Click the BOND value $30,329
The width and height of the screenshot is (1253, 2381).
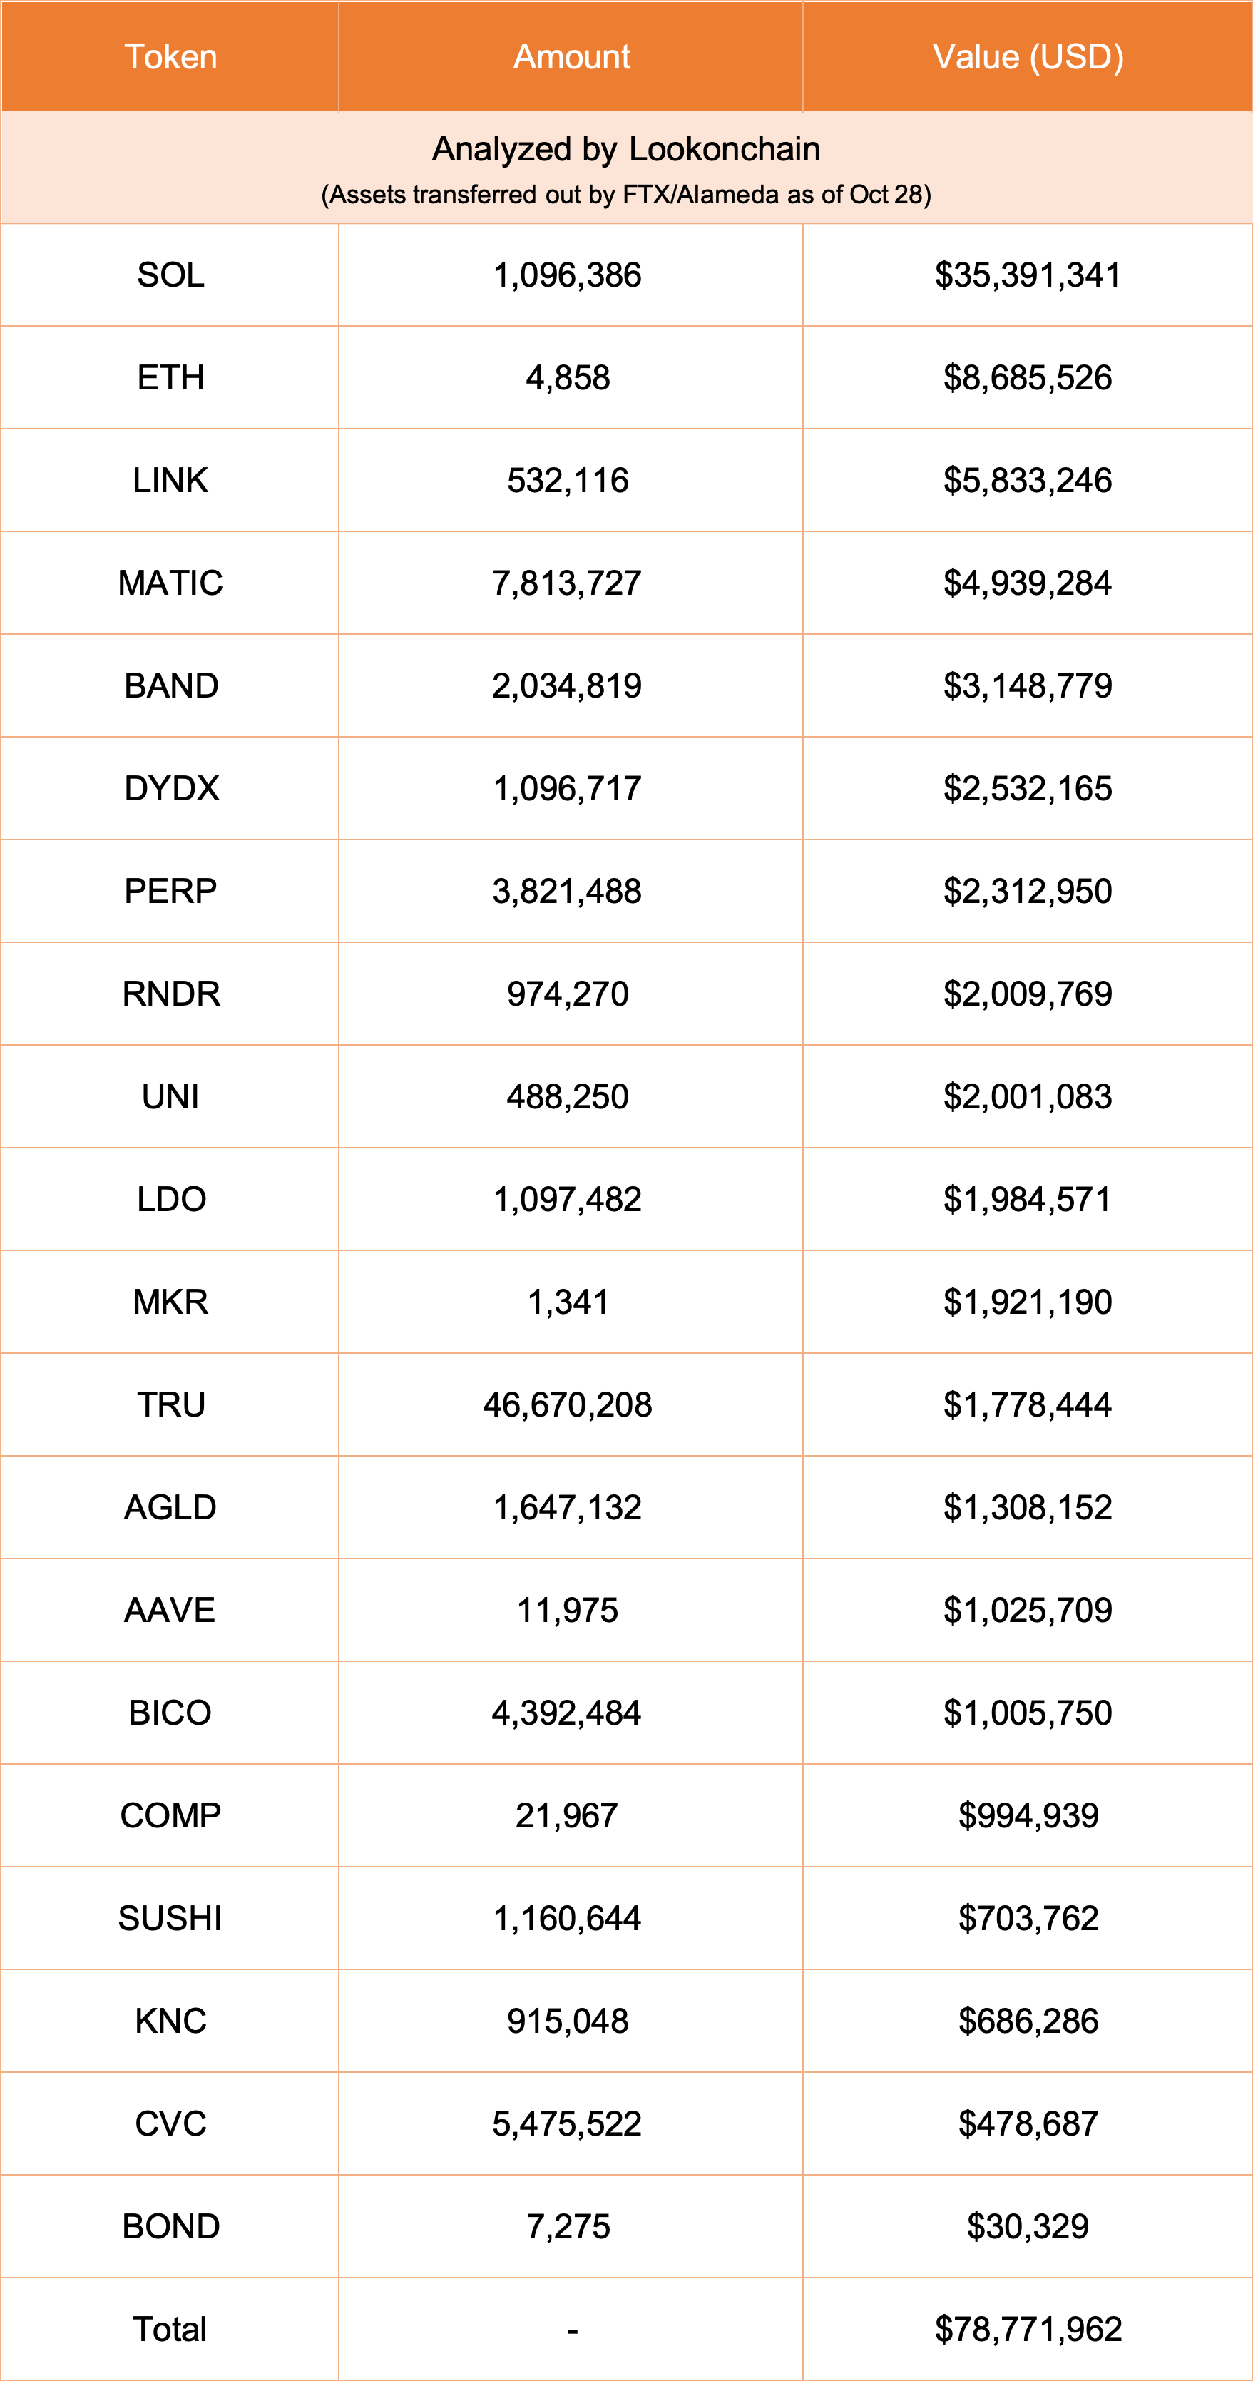click(x=1028, y=2226)
